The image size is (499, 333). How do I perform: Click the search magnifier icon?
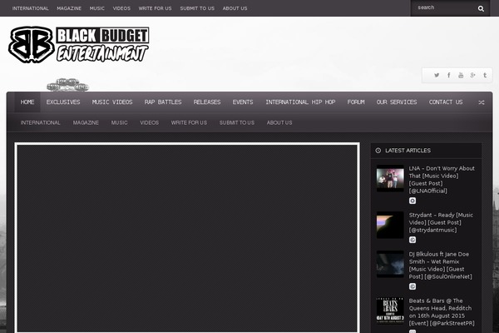(x=481, y=8)
